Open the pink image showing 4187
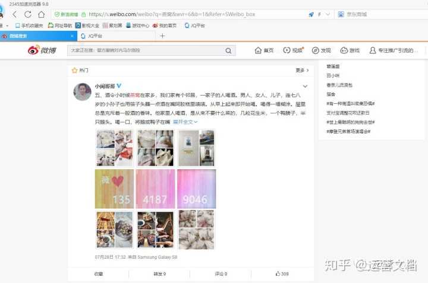The height and width of the screenshot is (283, 428). click(155, 189)
